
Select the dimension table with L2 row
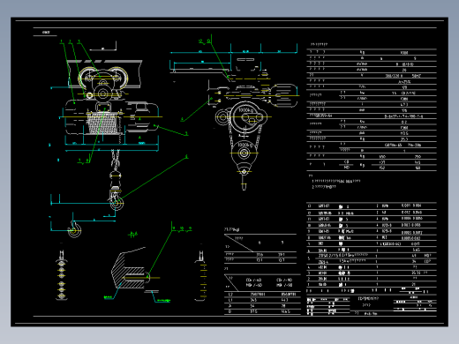(262, 295)
